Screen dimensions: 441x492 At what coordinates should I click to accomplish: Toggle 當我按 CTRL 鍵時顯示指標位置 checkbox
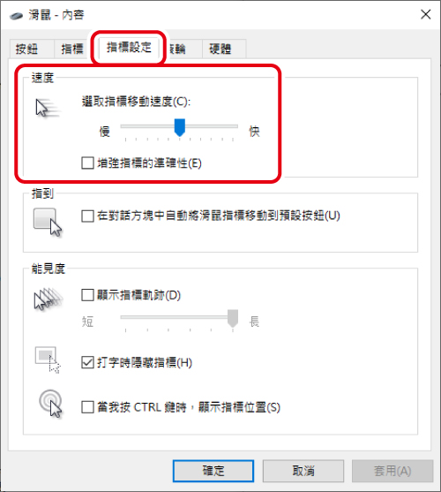click(87, 407)
